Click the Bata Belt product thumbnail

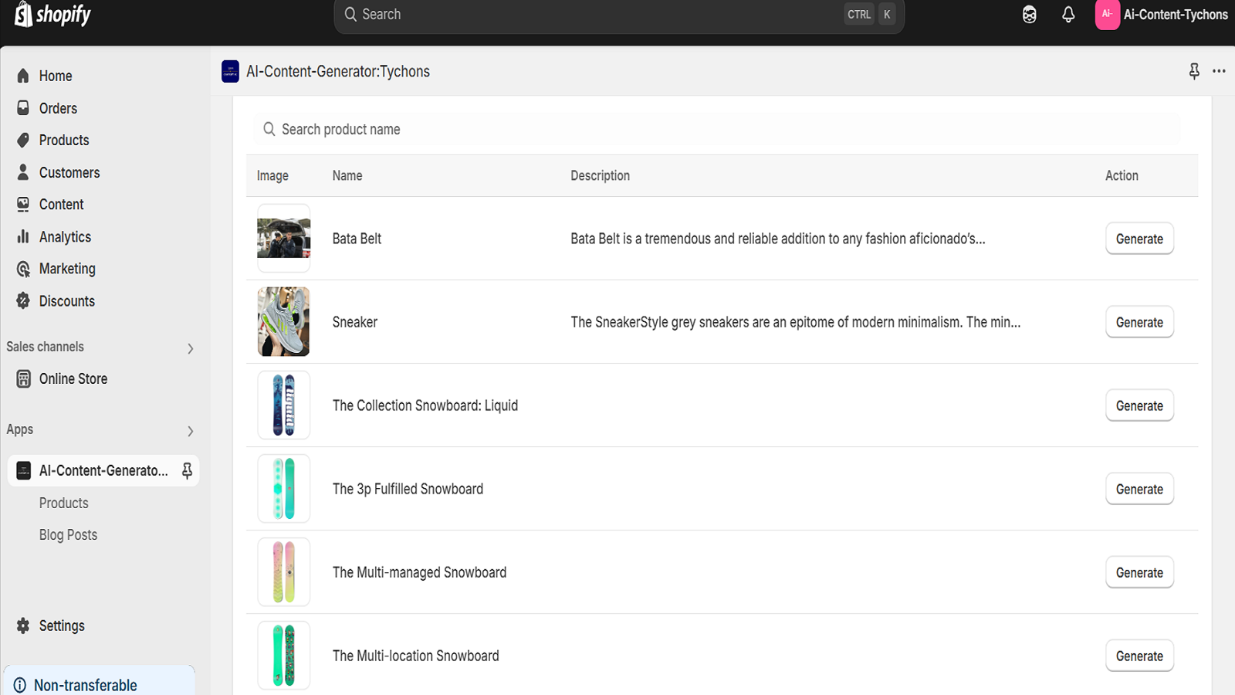tap(283, 238)
